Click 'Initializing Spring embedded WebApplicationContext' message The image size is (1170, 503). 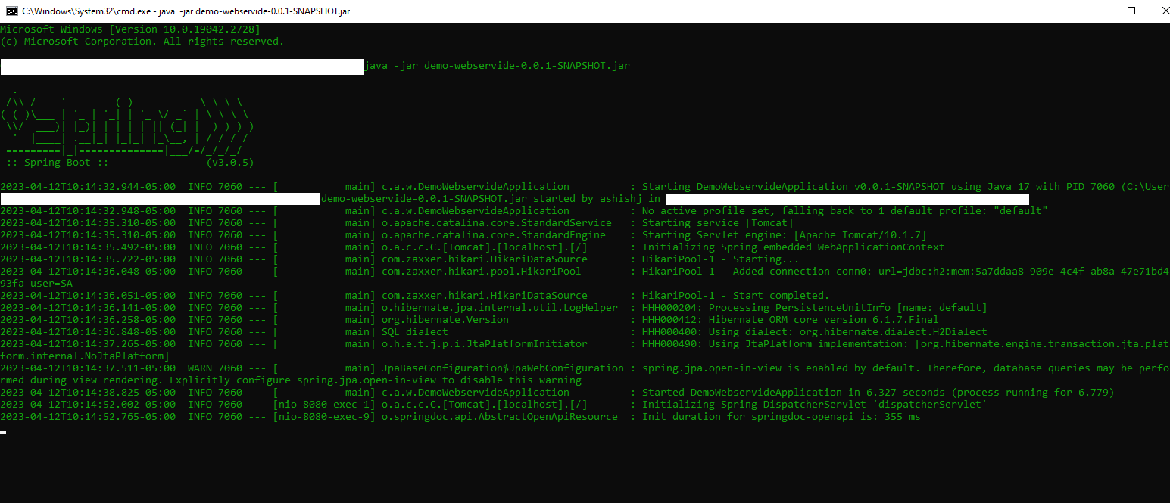(794, 247)
